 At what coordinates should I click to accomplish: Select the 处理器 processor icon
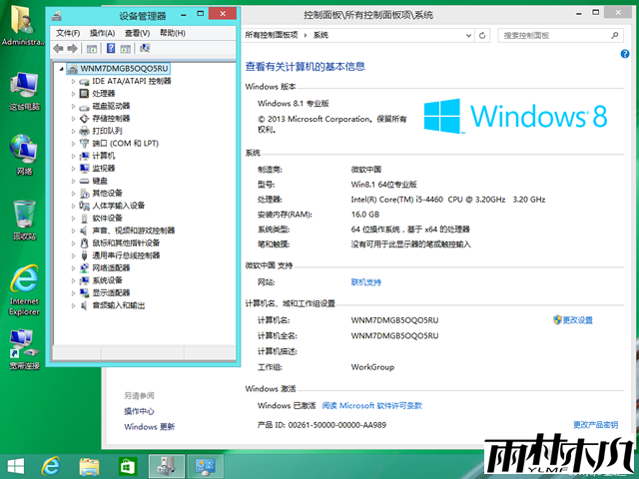(84, 94)
